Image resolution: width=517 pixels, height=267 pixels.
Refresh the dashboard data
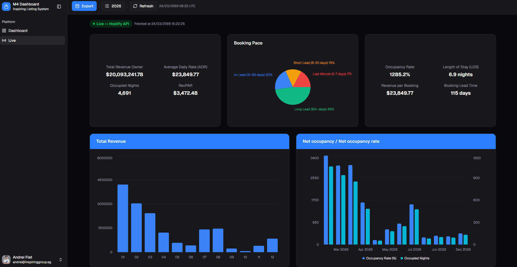[x=143, y=6]
